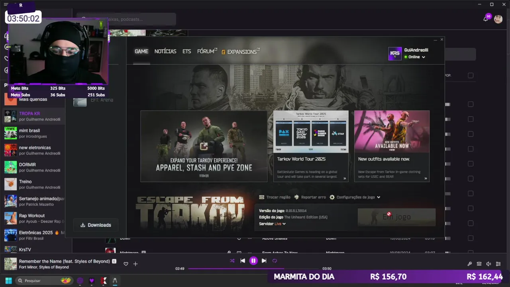Open the TROPA KR playlist
Image resolution: width=510 pixels, height=287 pixels.
(x=34, y=116)
